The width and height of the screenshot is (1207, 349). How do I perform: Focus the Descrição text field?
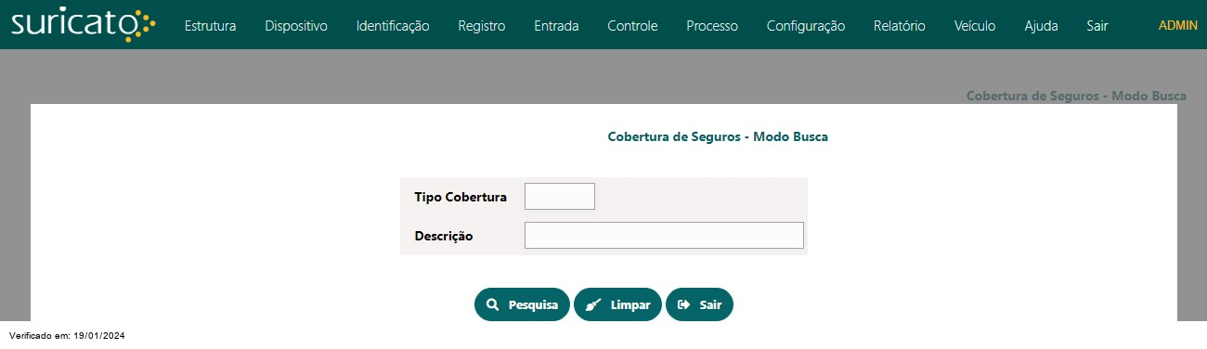click(664, 236)
